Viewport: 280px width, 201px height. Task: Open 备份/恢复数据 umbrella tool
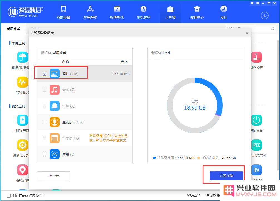click(x=23, y=57)
